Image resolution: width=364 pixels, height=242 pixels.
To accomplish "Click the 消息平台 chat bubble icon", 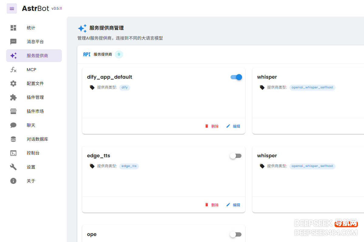I will [x=13, y=42].
